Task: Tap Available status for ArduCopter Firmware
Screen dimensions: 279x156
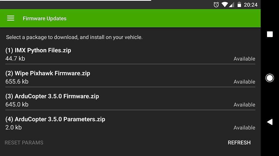Action: pos(244,105)
